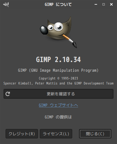Close the about window with X icon
The width and height of the screenshot is (117, 144).
[111, 4]
